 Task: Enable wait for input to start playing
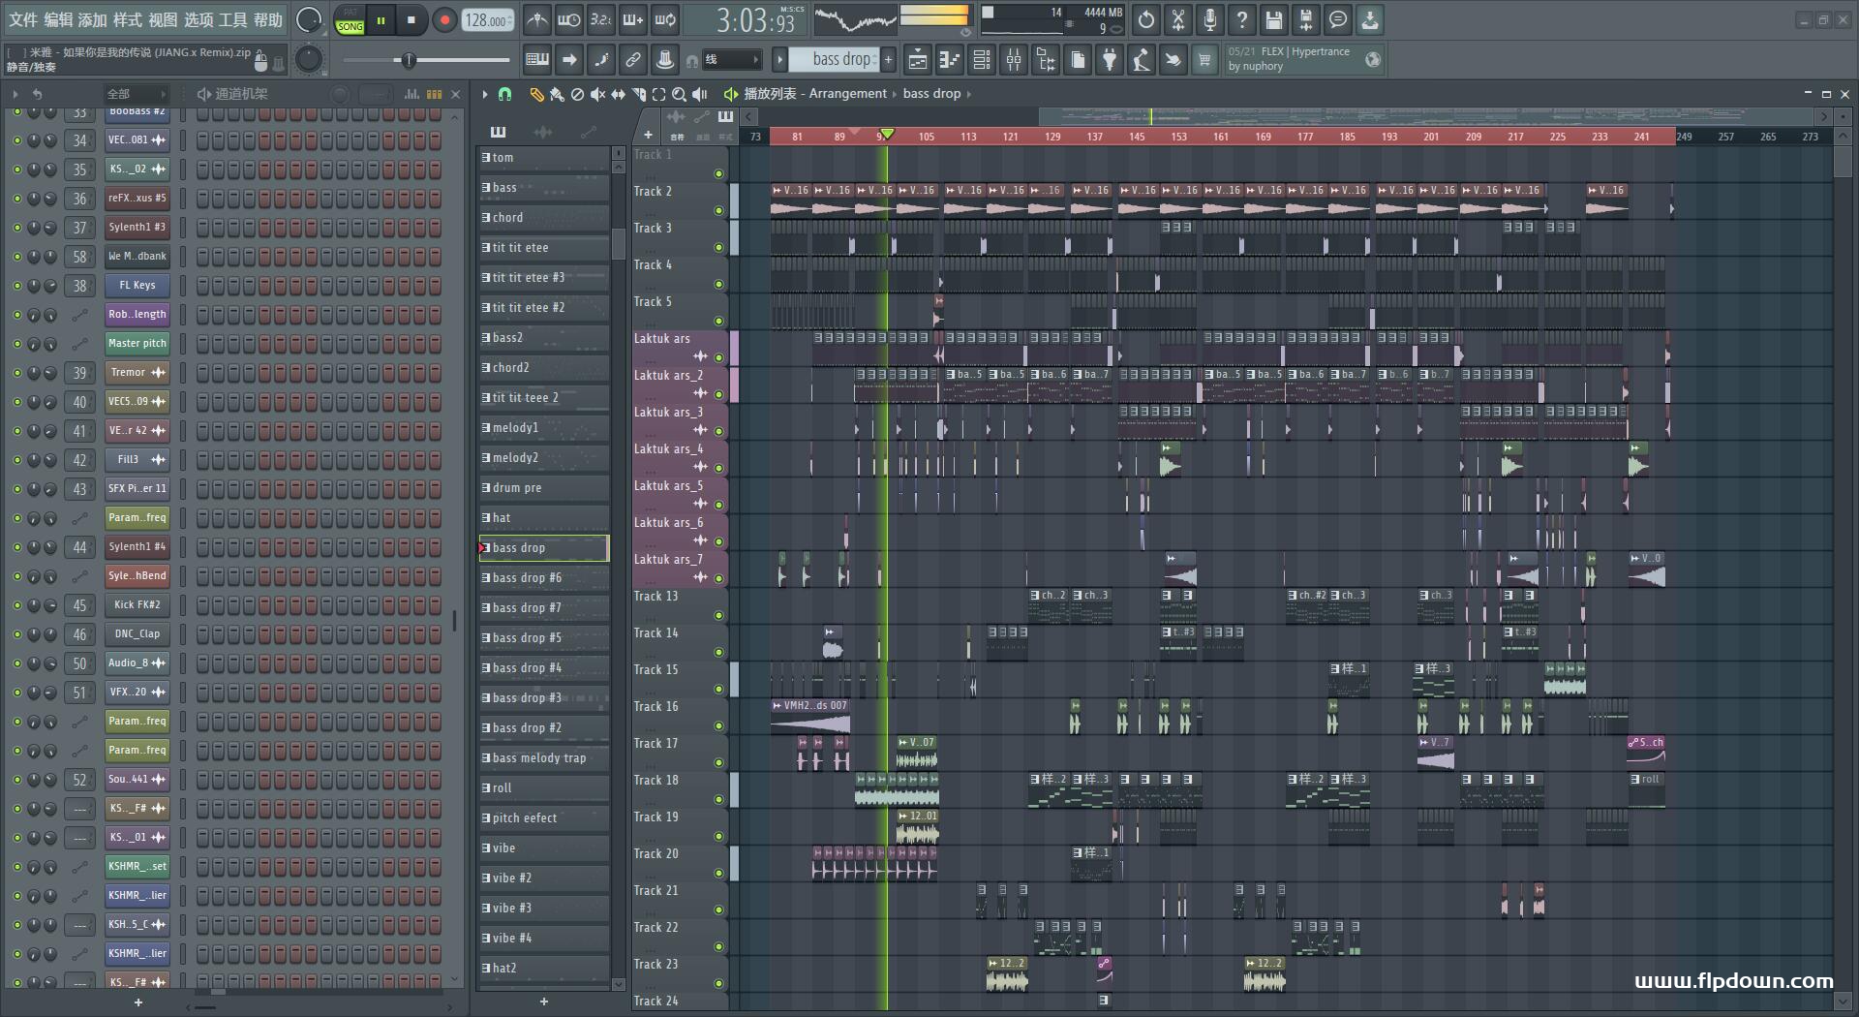click(569, 19)
